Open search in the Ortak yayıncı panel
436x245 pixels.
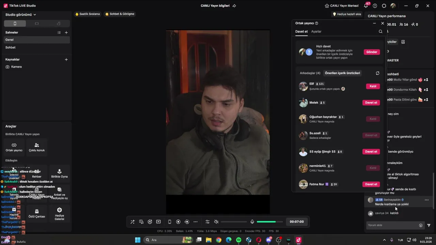click(380, 32)
